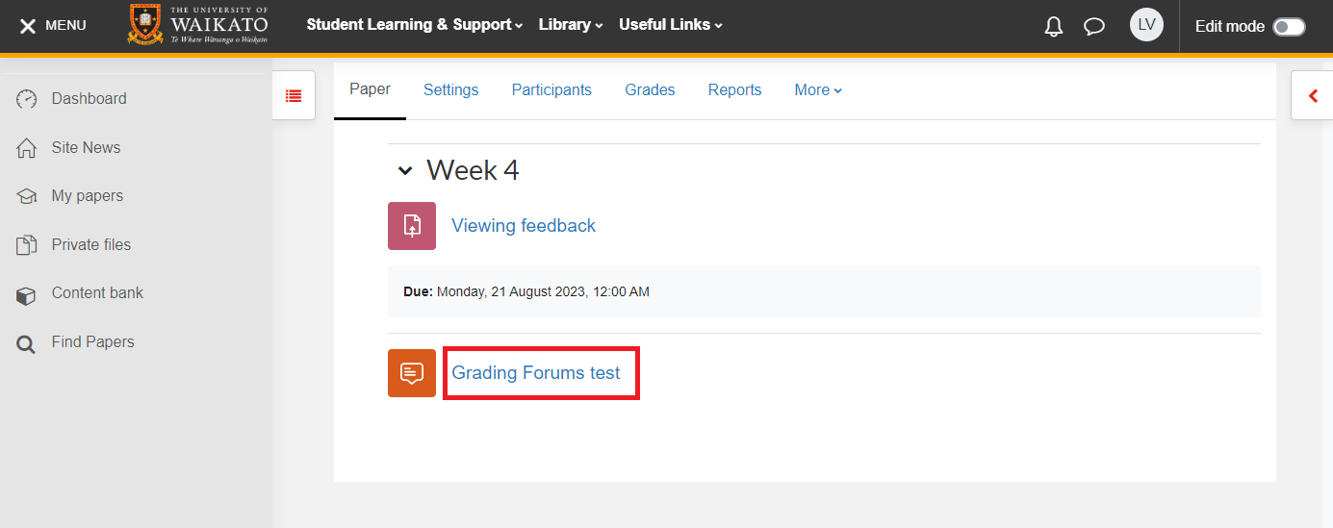Switch to the Grades tab
The height and width of the screenshot is (528, 1333).
click(650, 90)
